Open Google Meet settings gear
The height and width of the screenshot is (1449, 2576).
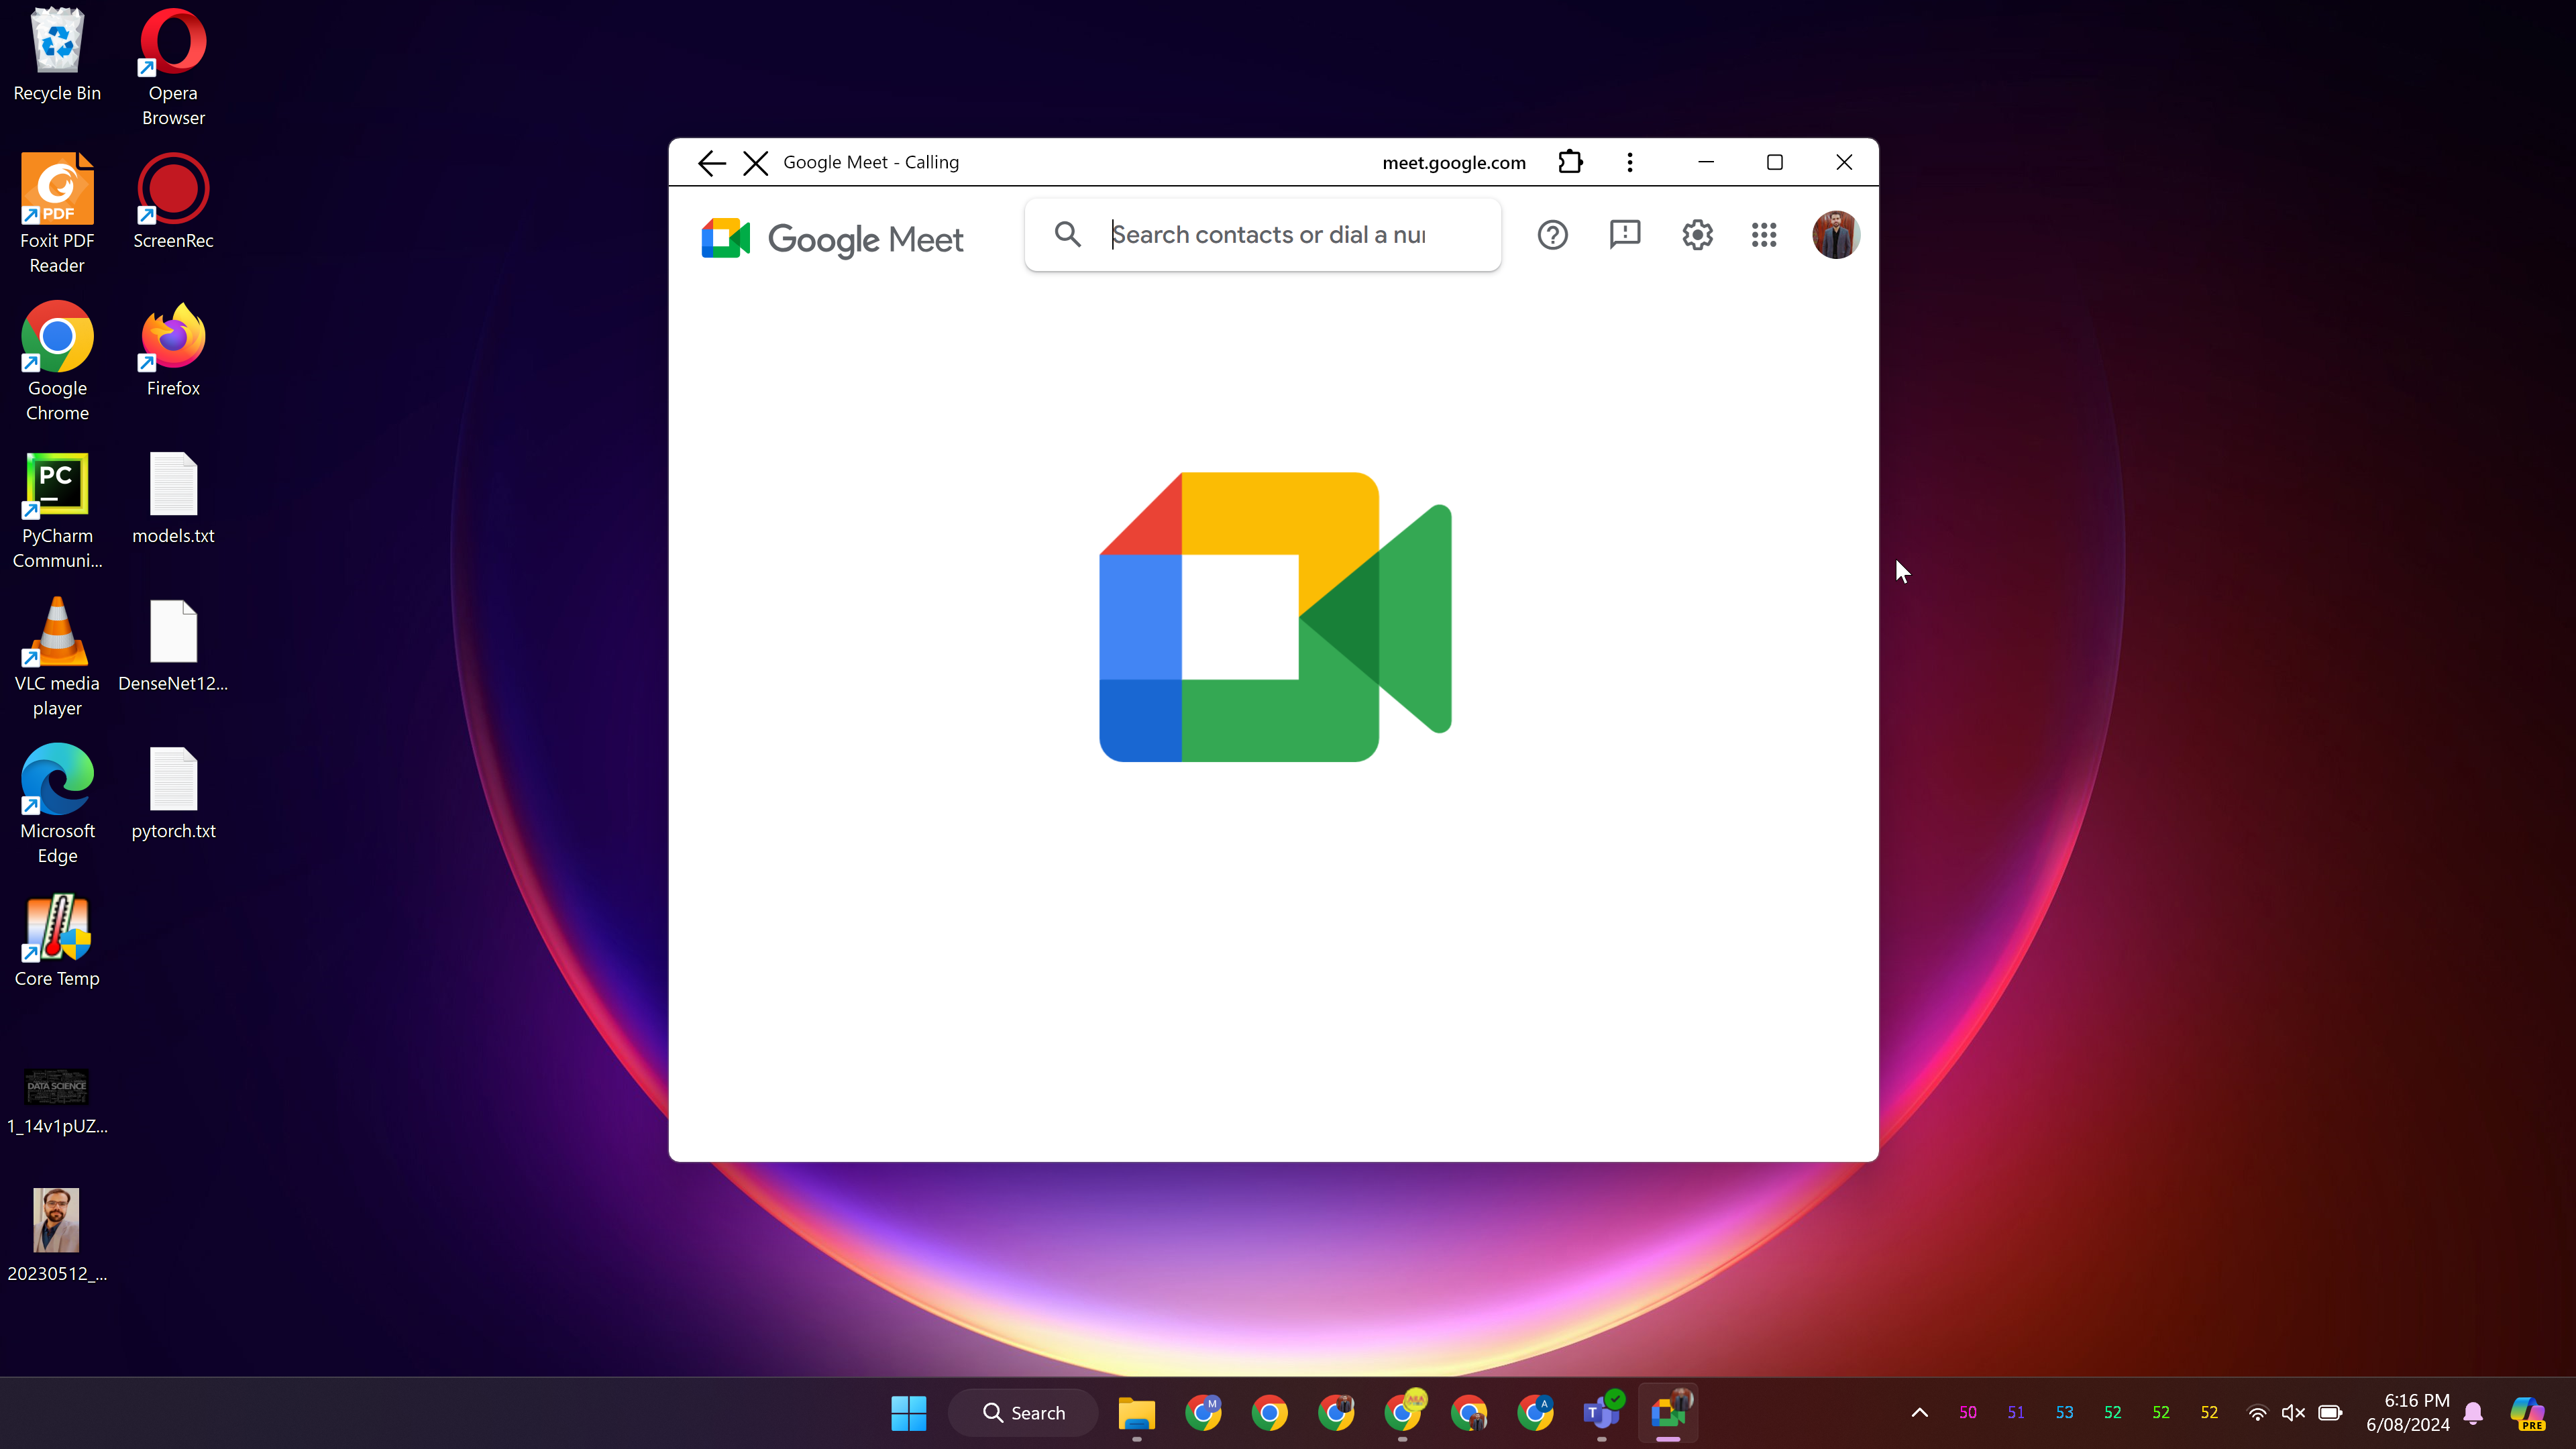(x=1697, y=235)
